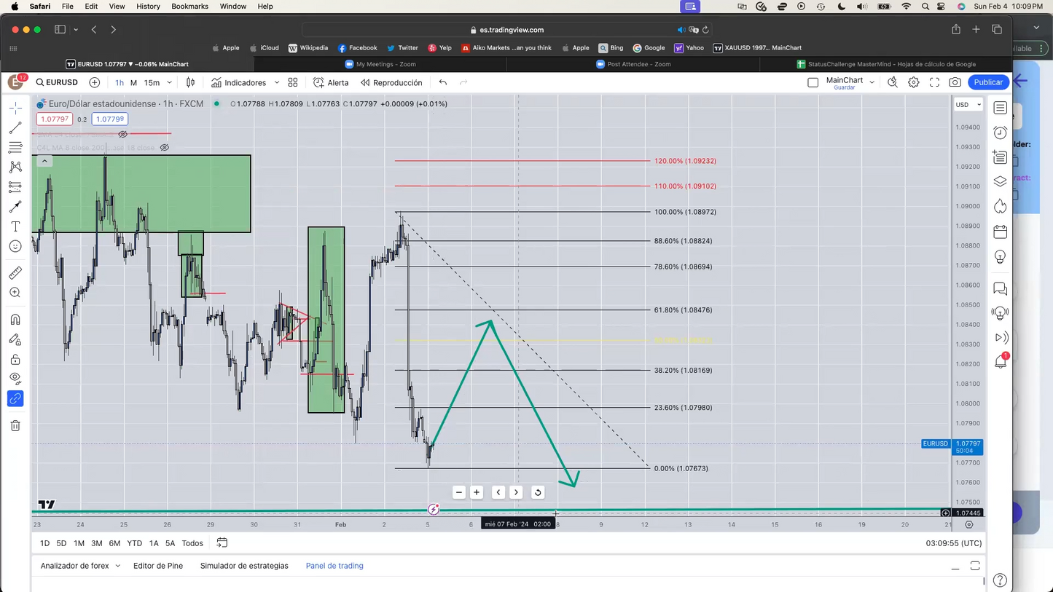
Task: Open the object tree layers panel
Action: pos(1001,181)
